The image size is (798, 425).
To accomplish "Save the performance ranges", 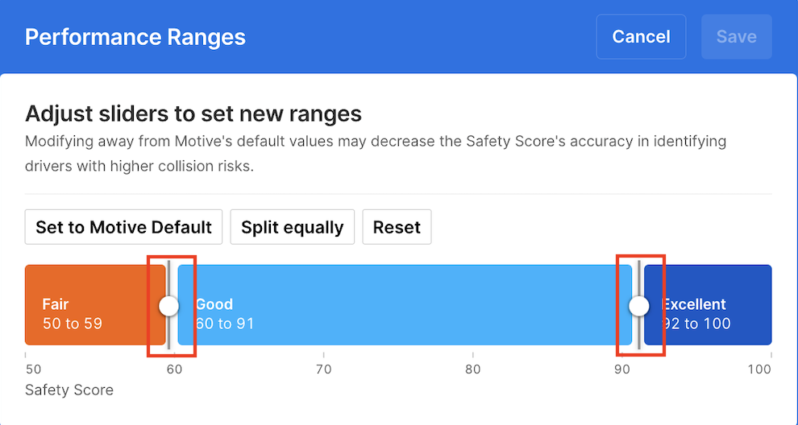I will tap(736, 37).
